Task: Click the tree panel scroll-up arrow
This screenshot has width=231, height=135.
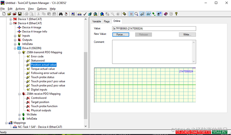Action: 86,19
